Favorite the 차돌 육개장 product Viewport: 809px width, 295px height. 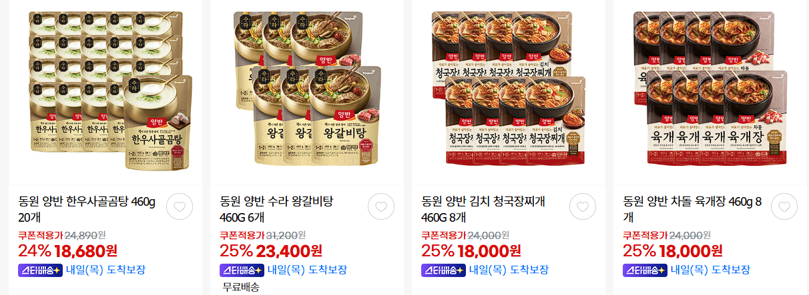[784, 206]
